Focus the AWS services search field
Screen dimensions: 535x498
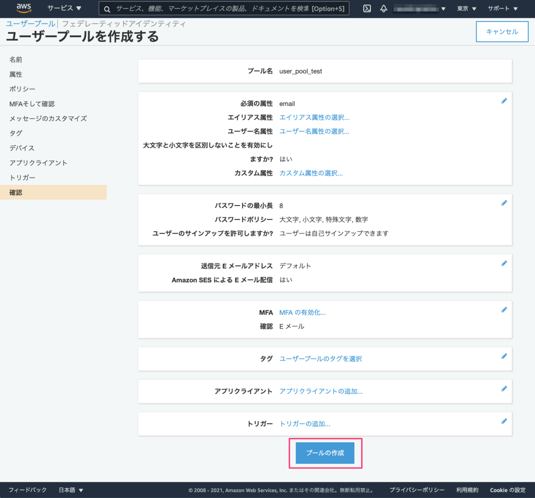point(224,8)
